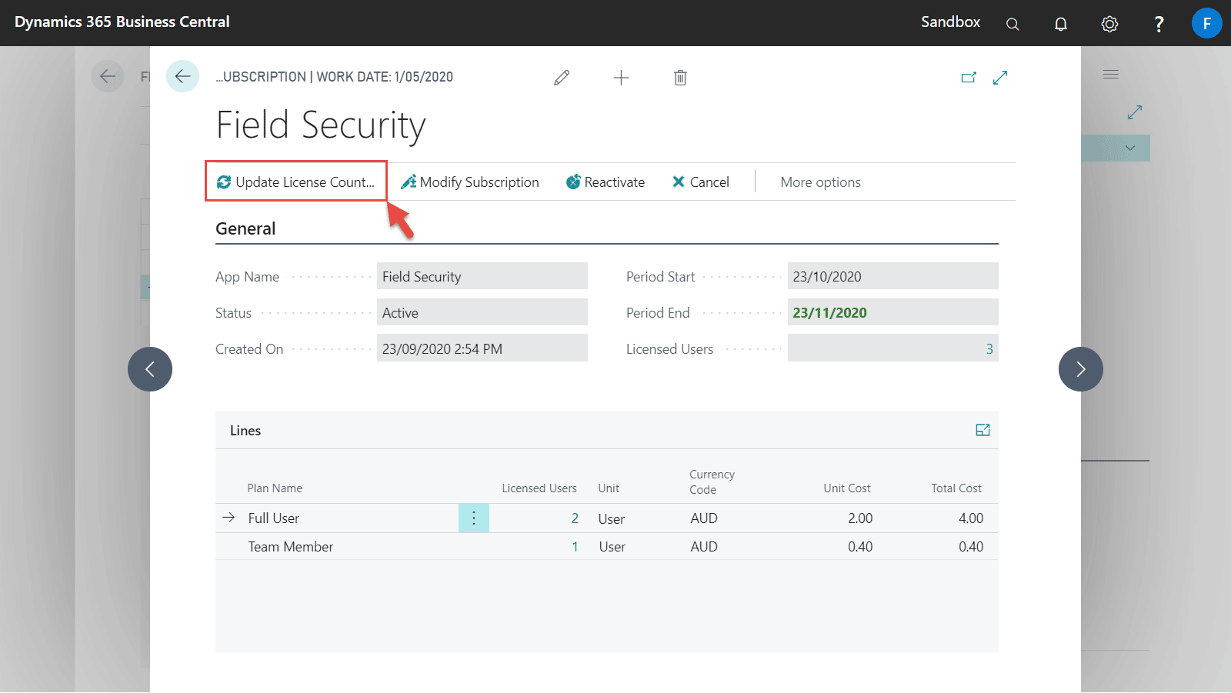1231x693 pixels.
Task: Click Sandbox environment label
Action: pyautogui.click(x=950, y=22)
